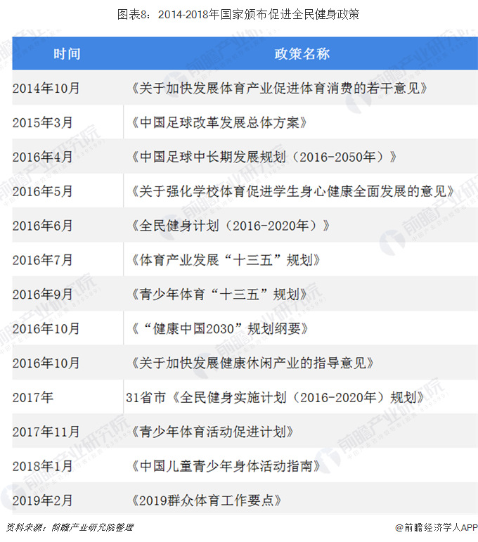Viewport: 478px width, 542px height.
Task: Click the 2017年 date cell
Action: point(33,397)
